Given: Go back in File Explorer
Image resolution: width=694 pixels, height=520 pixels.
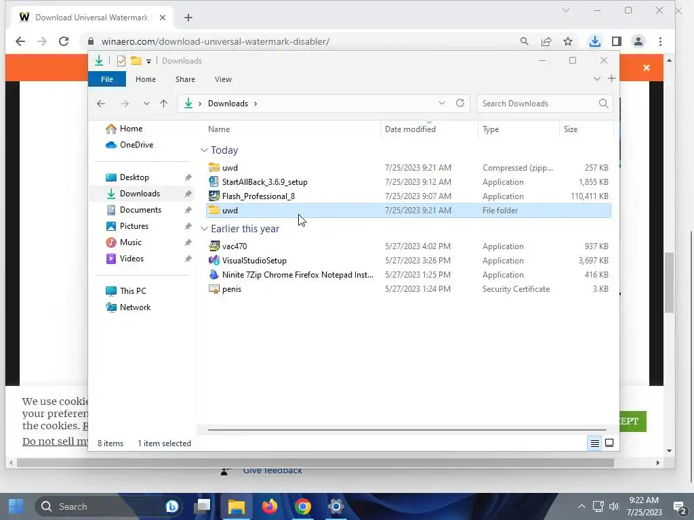Looking at the screenshot, I should tap(101, 104).
